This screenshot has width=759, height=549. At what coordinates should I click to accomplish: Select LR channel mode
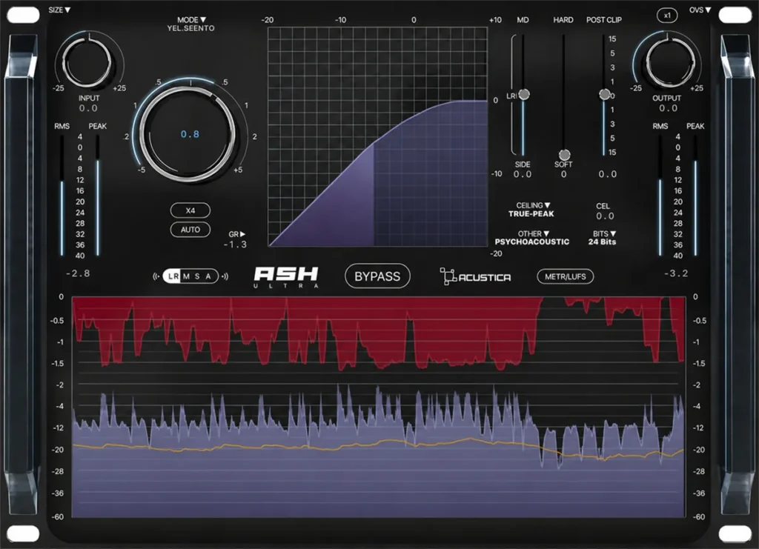coord(172,276)
